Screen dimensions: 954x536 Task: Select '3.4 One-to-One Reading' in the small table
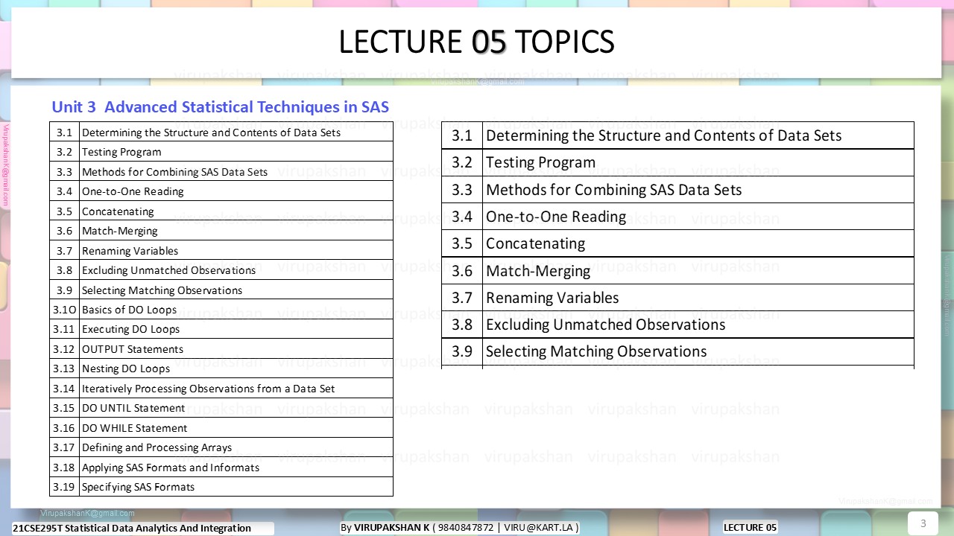[x=221, y=191]
